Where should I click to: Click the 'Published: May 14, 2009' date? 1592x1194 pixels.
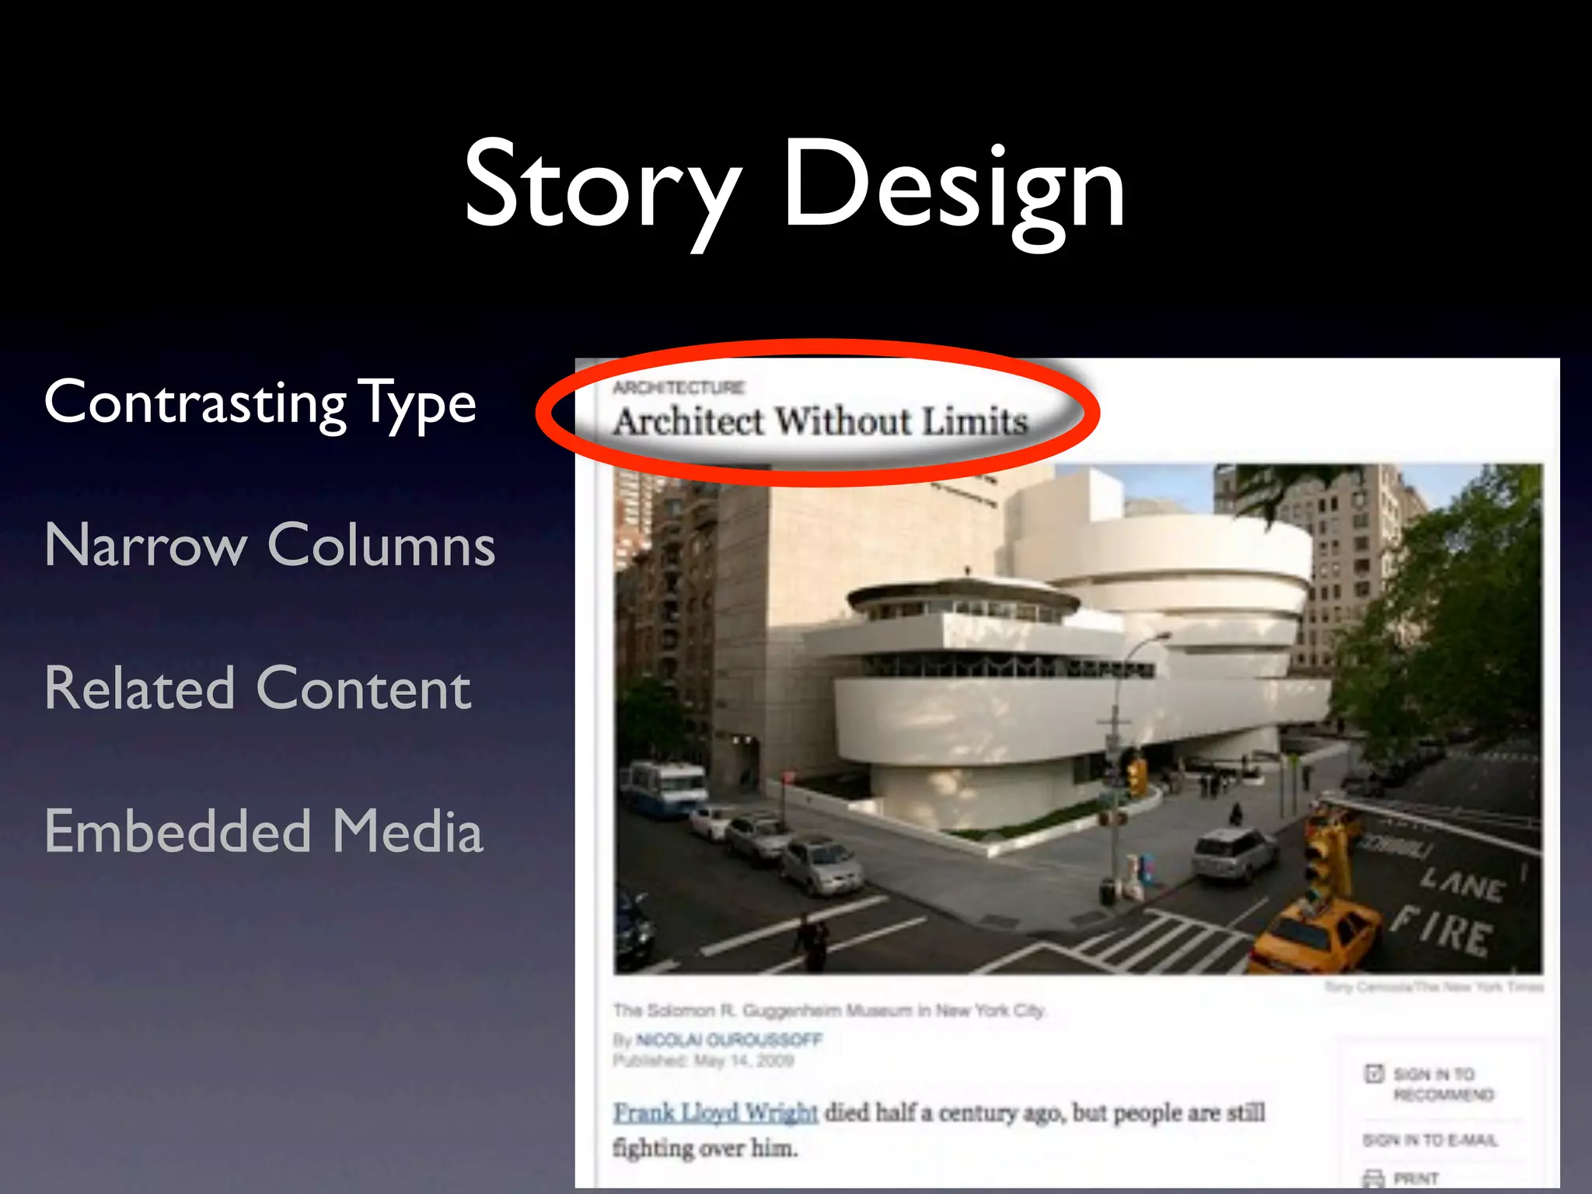(703, 1060)
